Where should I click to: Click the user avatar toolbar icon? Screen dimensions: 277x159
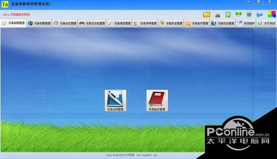point(218,15)
